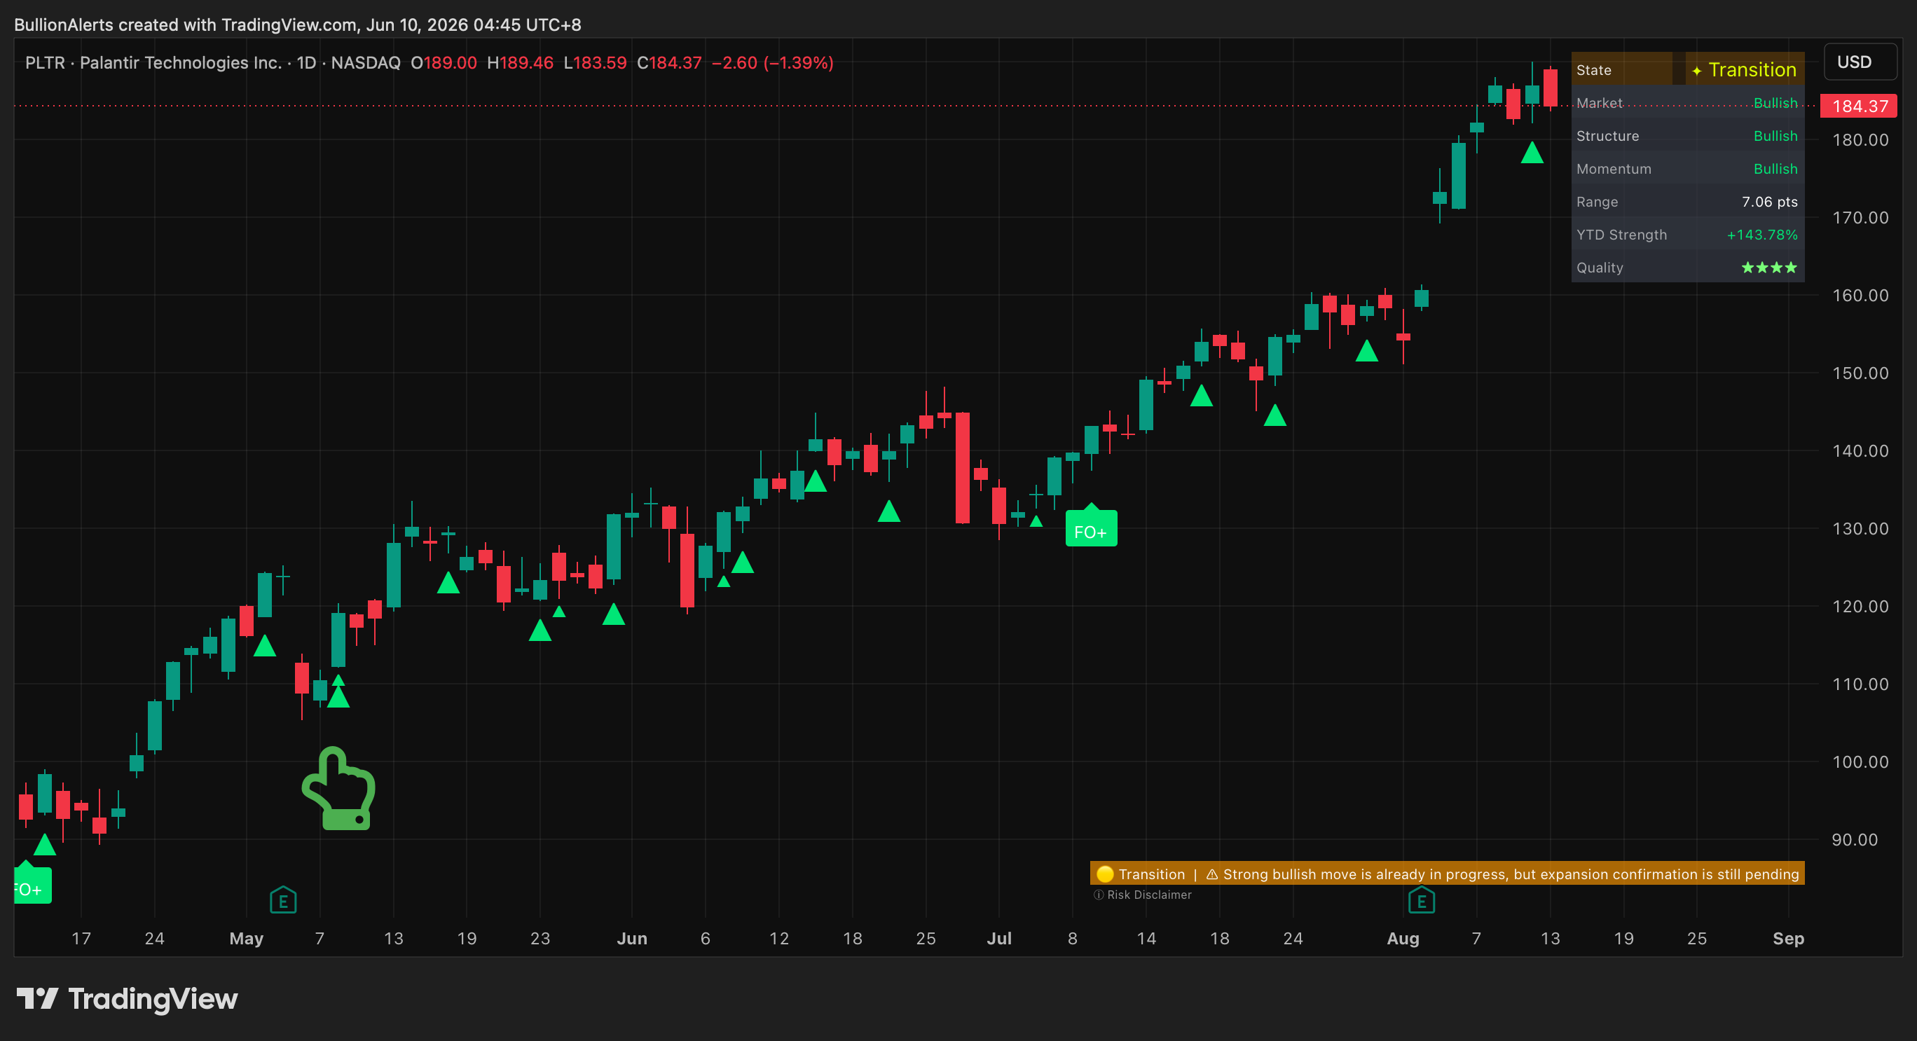Image resolution: width=1917 pixels, height=1041 pixels.
Task: Click the Momentum row label
Action: click(x=1614, y=169)
